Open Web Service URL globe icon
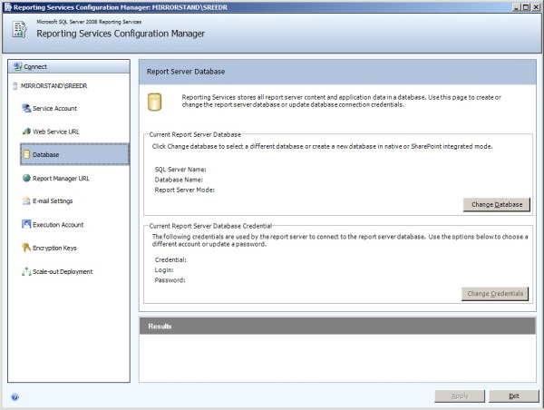 pyautogui.click(x=26, y=132)
